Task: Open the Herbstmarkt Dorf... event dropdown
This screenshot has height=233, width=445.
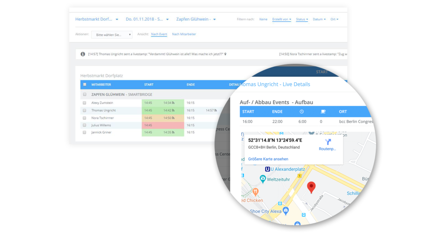Action: tap(97, 19)
